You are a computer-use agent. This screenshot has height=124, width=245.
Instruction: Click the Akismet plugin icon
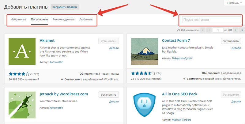tap(22, 51)
